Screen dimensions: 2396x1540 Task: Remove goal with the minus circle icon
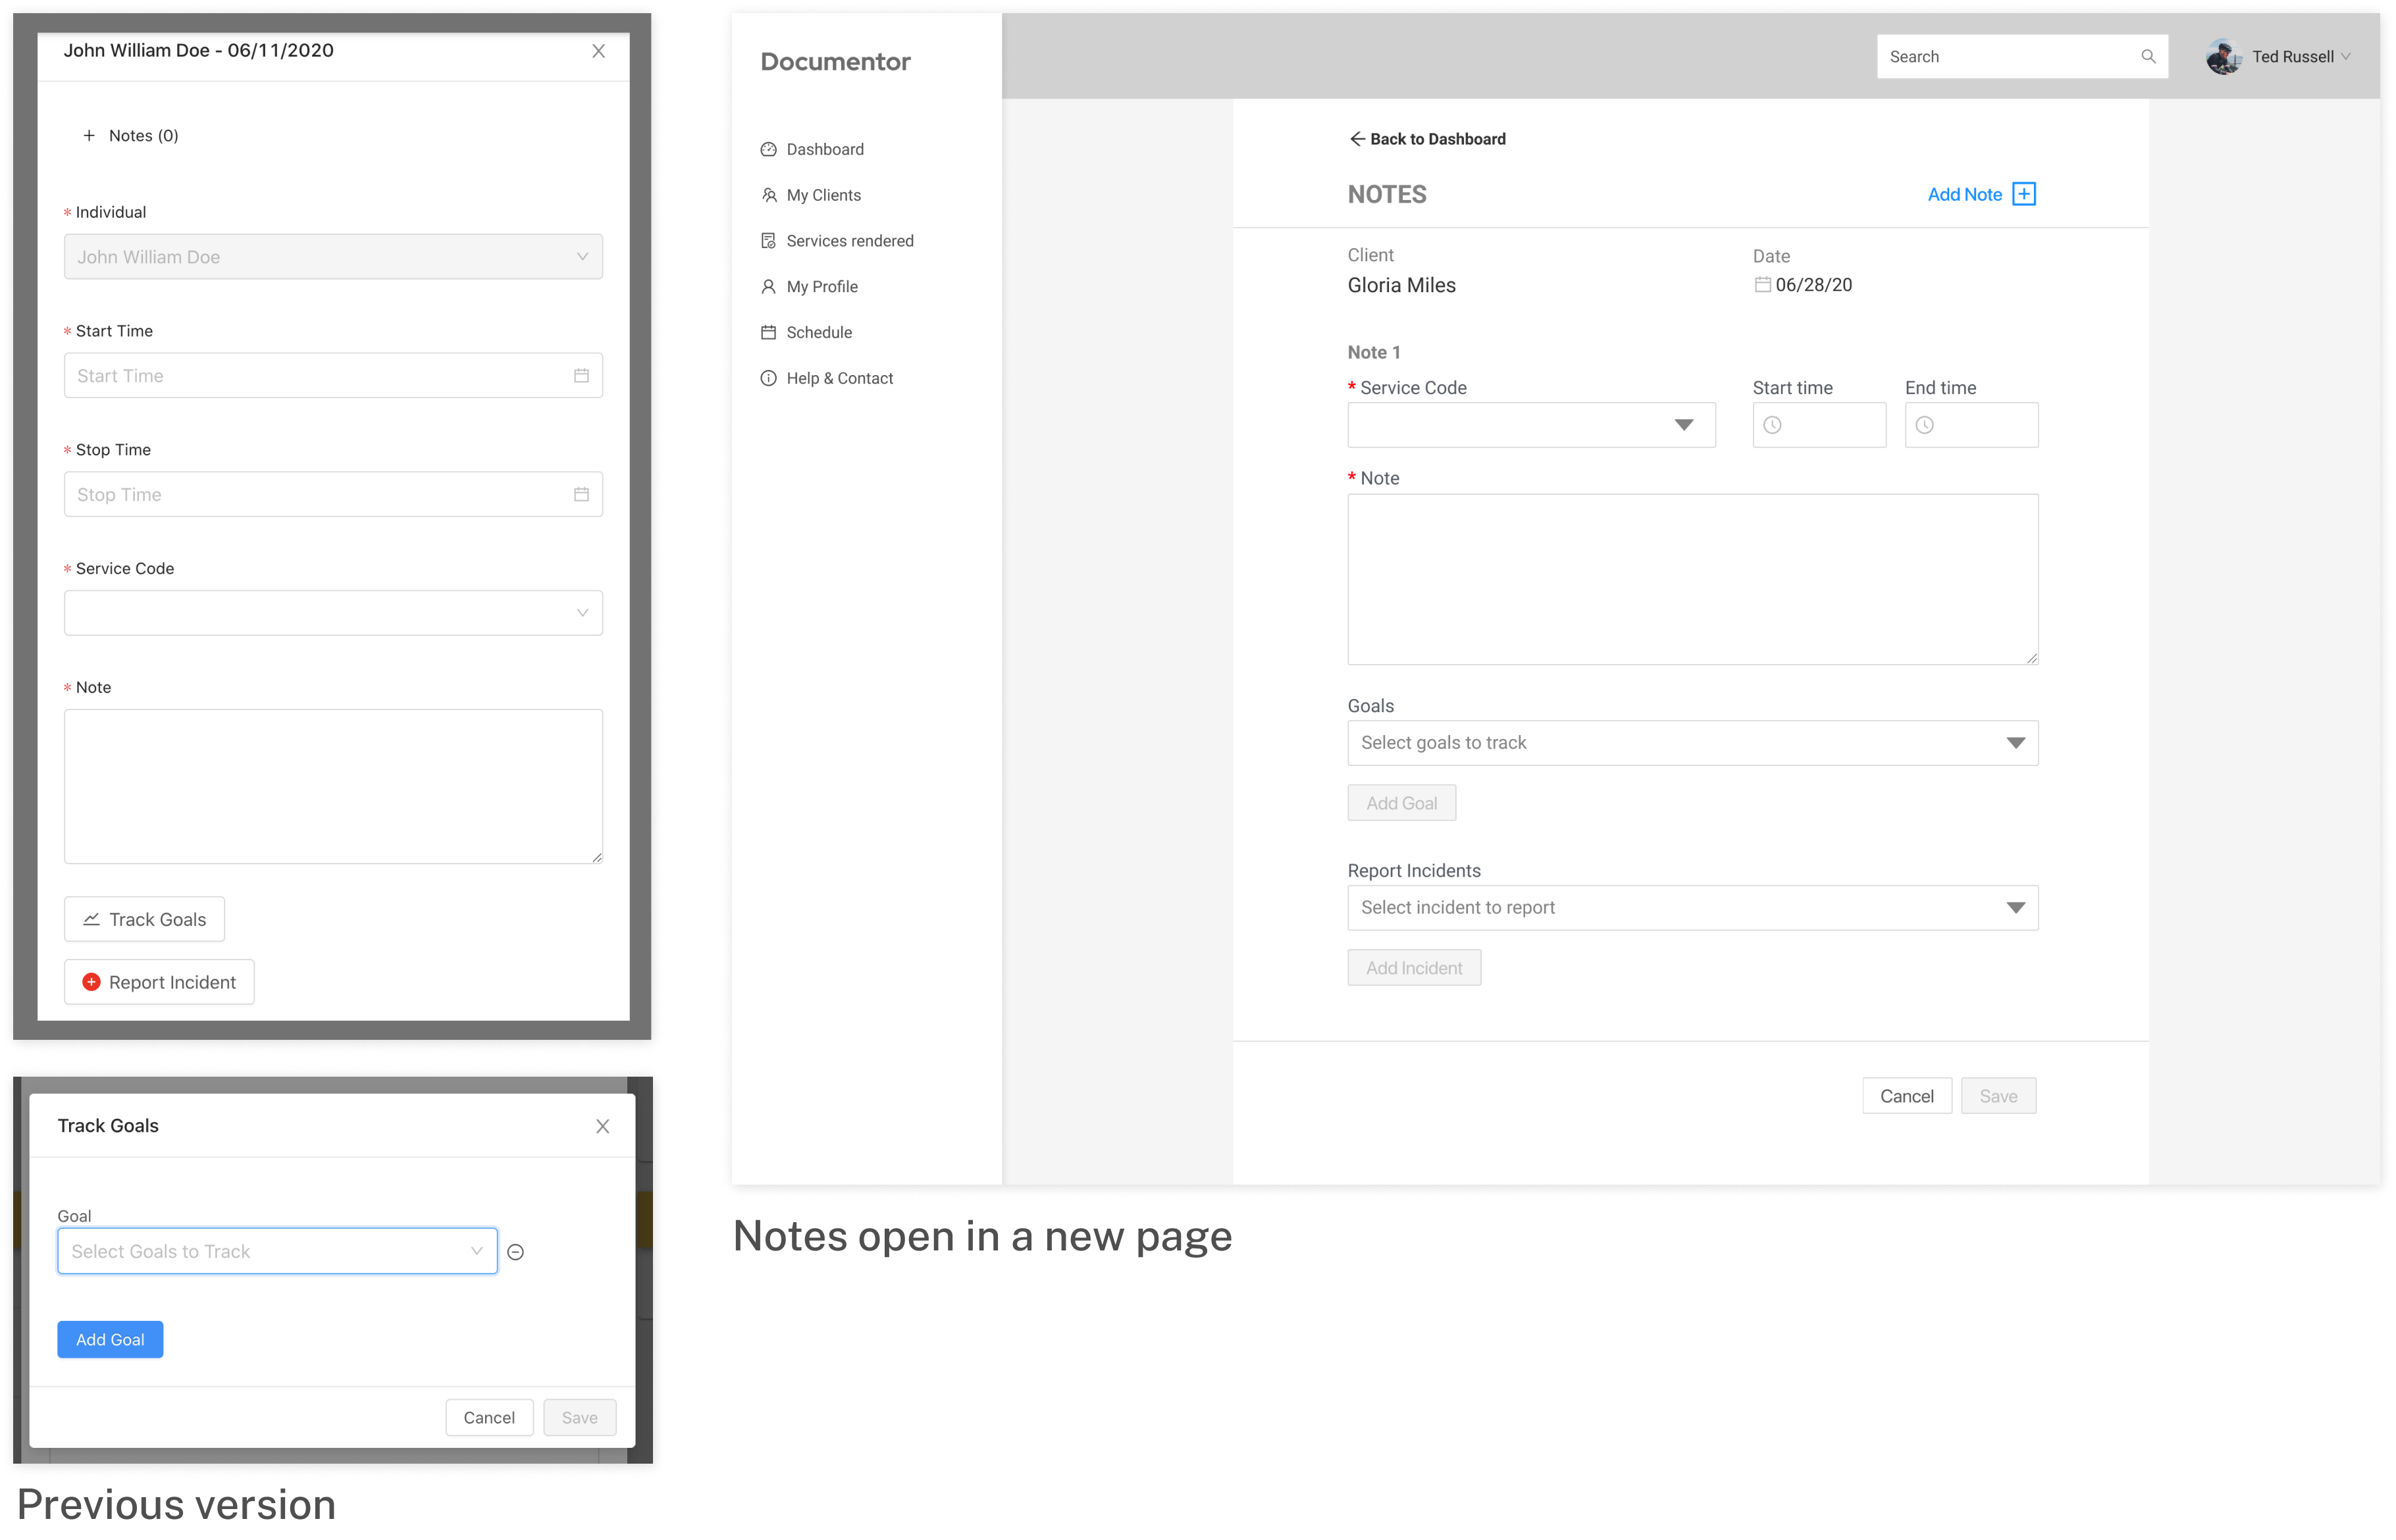click(516, 1252)
